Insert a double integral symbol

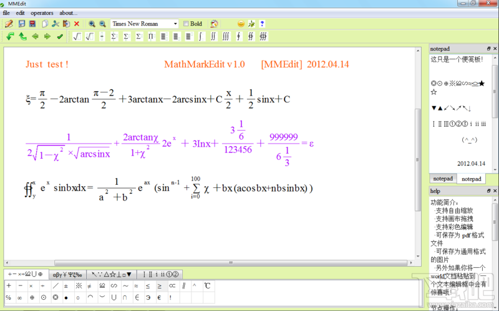[213, 36]
